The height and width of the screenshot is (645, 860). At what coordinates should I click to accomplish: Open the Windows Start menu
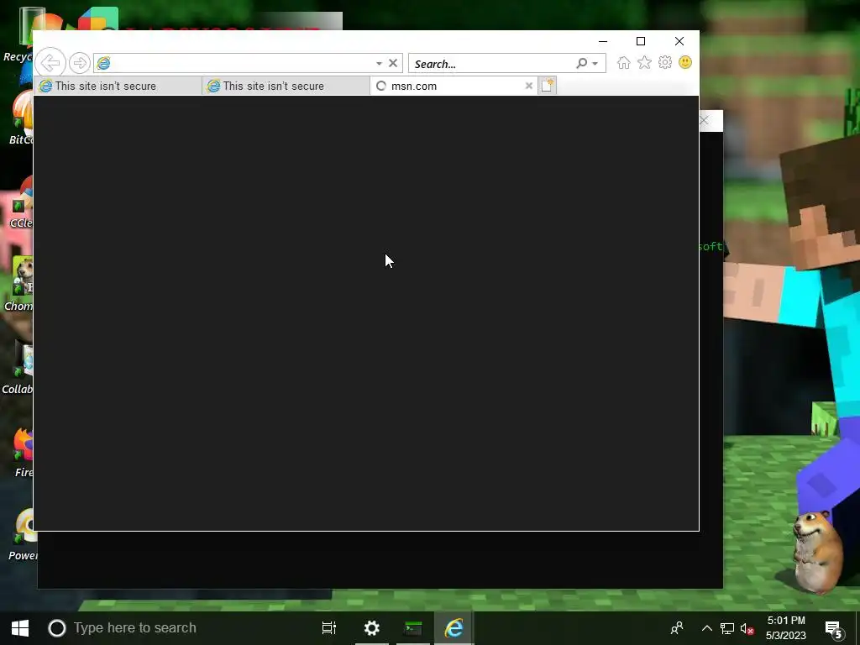click(x=20, y=628)
